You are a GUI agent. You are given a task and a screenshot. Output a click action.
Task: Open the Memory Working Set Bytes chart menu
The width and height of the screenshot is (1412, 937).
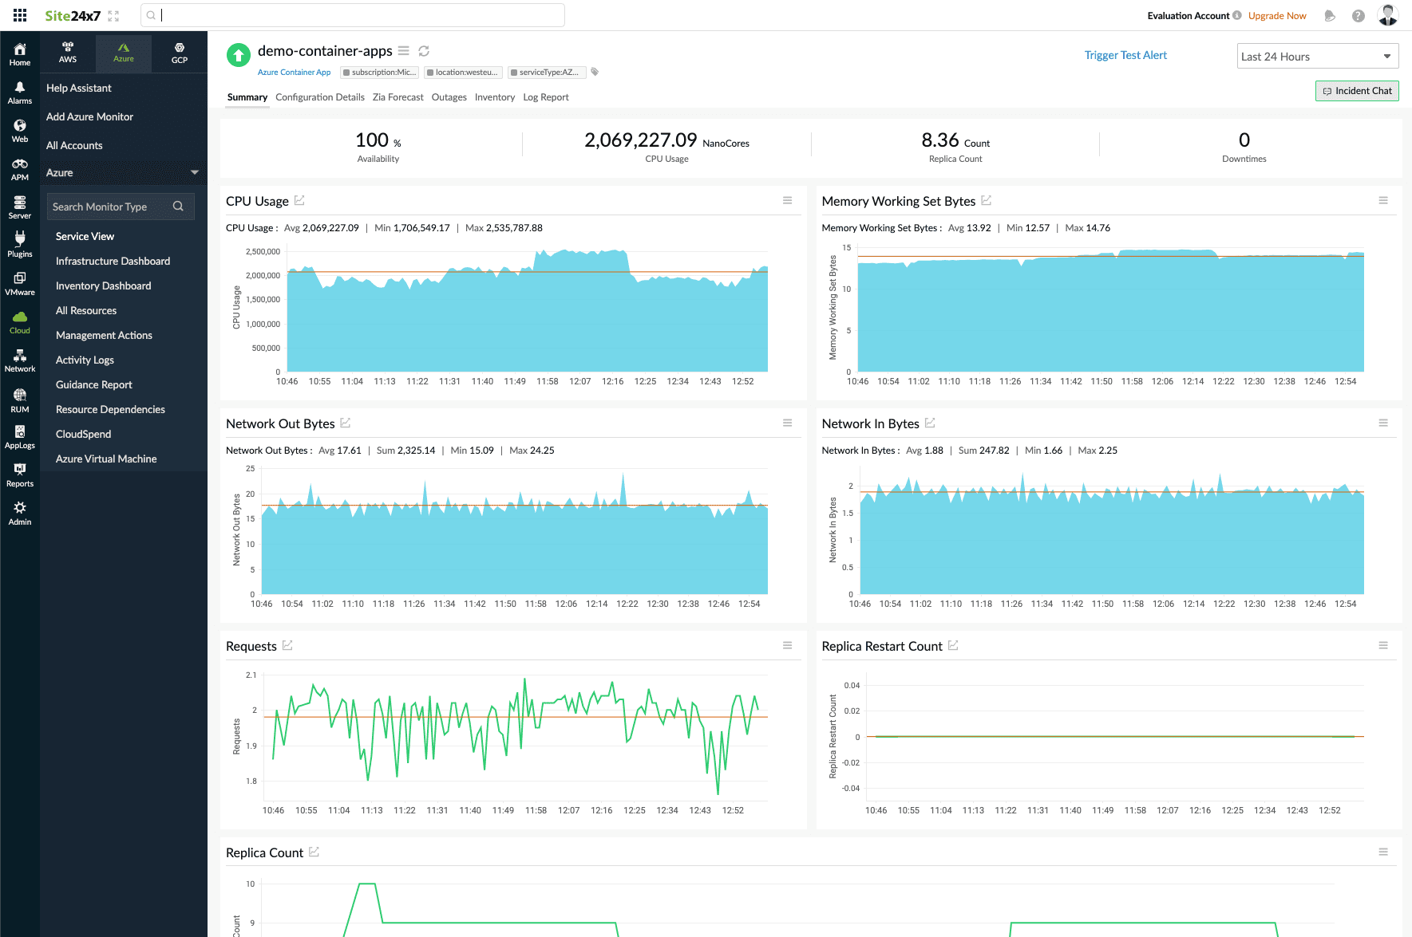pos(1383,201)
